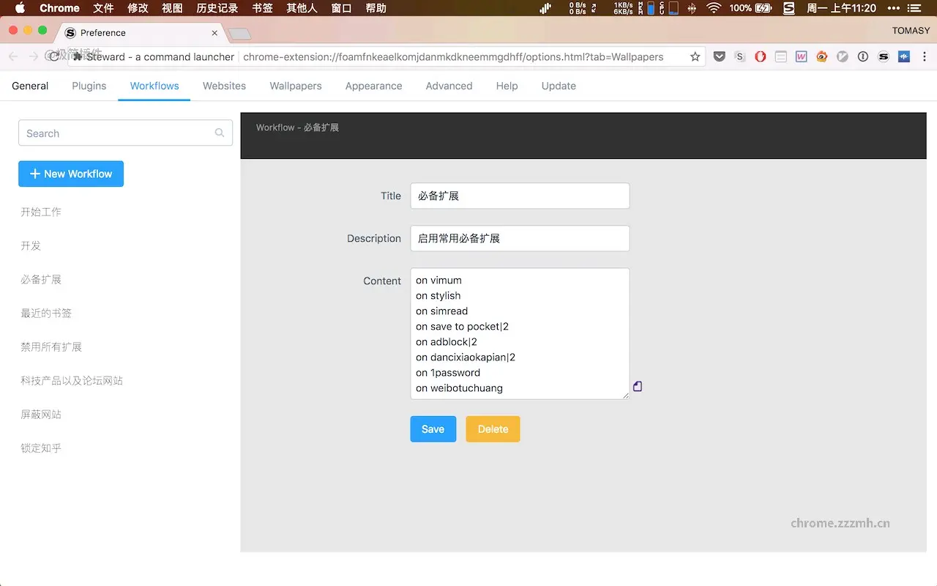Open the 书签 menu in the menu bar
Screen dimensions: 937x586
(261, 8)
